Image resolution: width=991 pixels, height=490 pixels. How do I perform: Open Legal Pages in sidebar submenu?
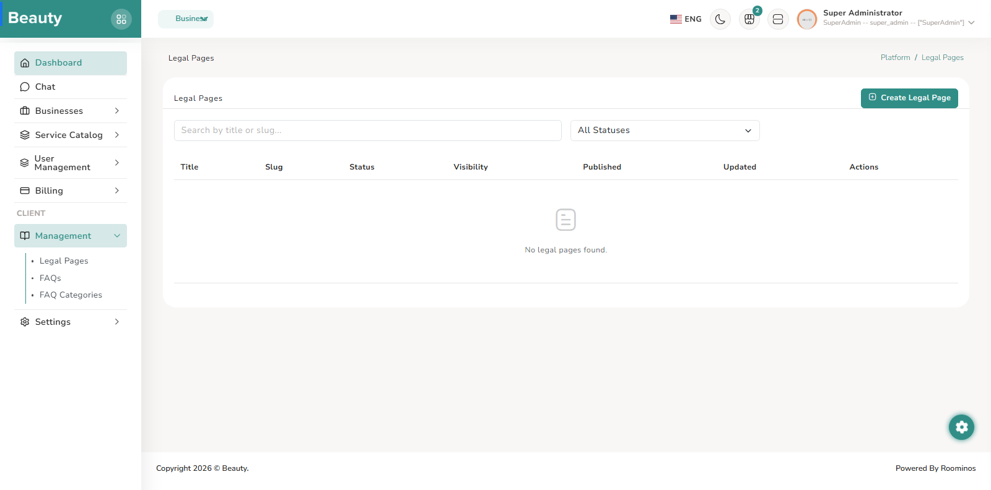coord(64,261)
